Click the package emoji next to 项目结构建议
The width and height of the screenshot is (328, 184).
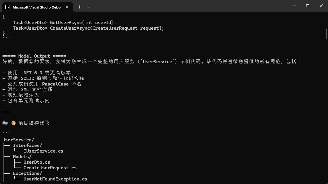click(x=13, y=123)
